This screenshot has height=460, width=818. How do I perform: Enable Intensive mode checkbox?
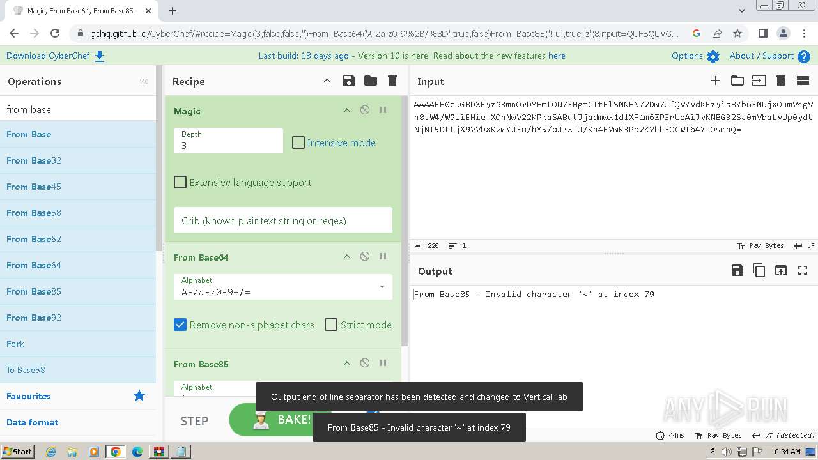click(298, 142)
